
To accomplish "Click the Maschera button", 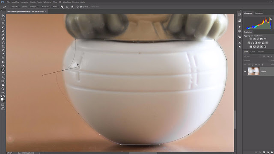I will click(45, 7).
